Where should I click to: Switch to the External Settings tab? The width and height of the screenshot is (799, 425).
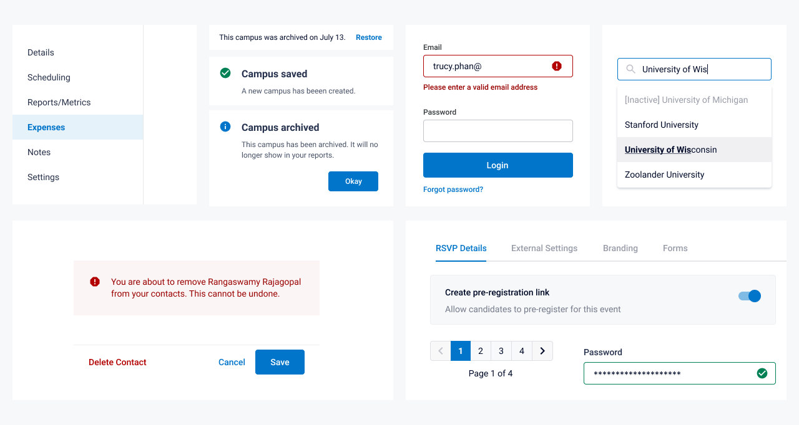544,248
